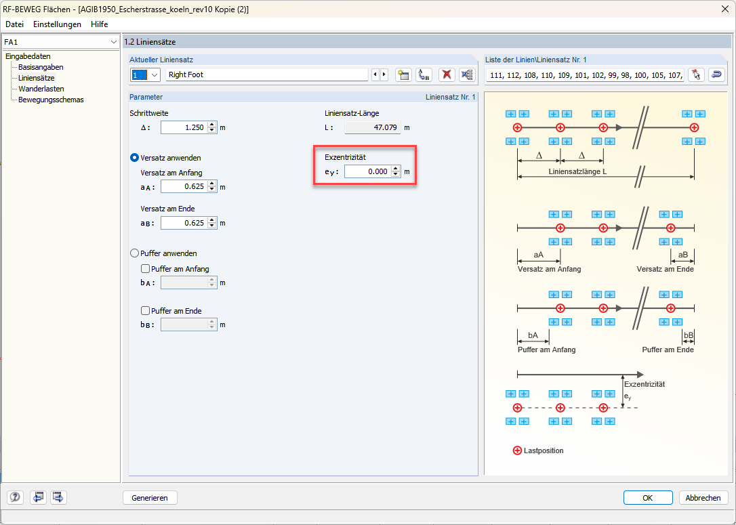Enable the 'Puffer am Anfang' checkbox
Viewport: 736px width, 525px height.
coord(145,269)
